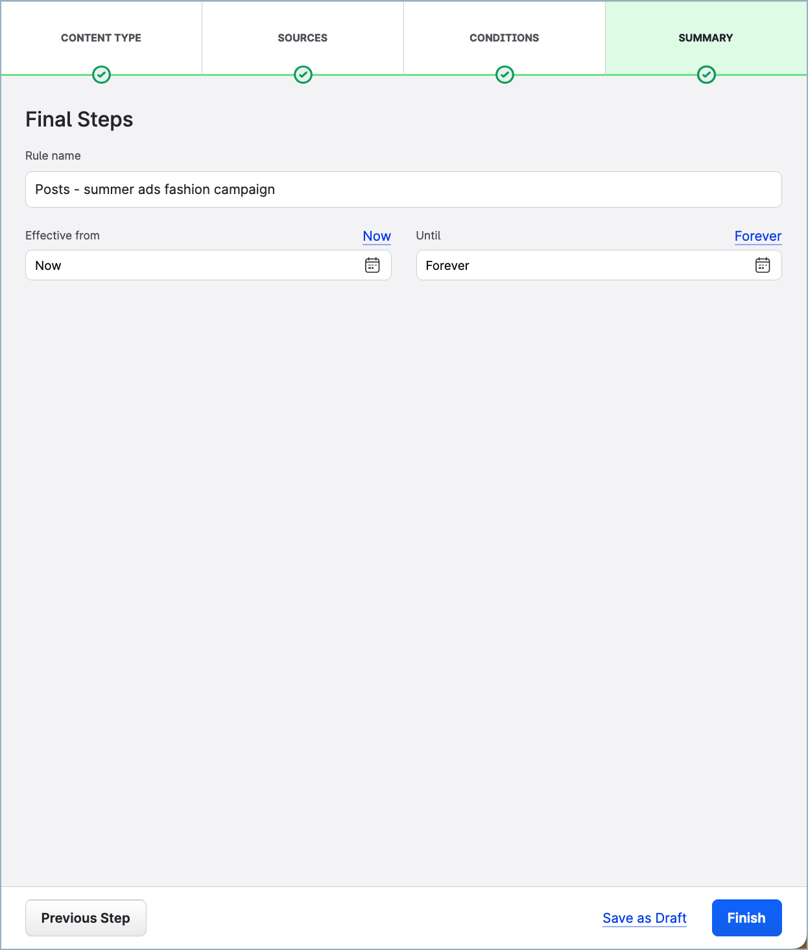This screenshot has width=808, height=950.
Task: Go back to the Conditions step
Action: pyautogui.click(x=505, y=38)
